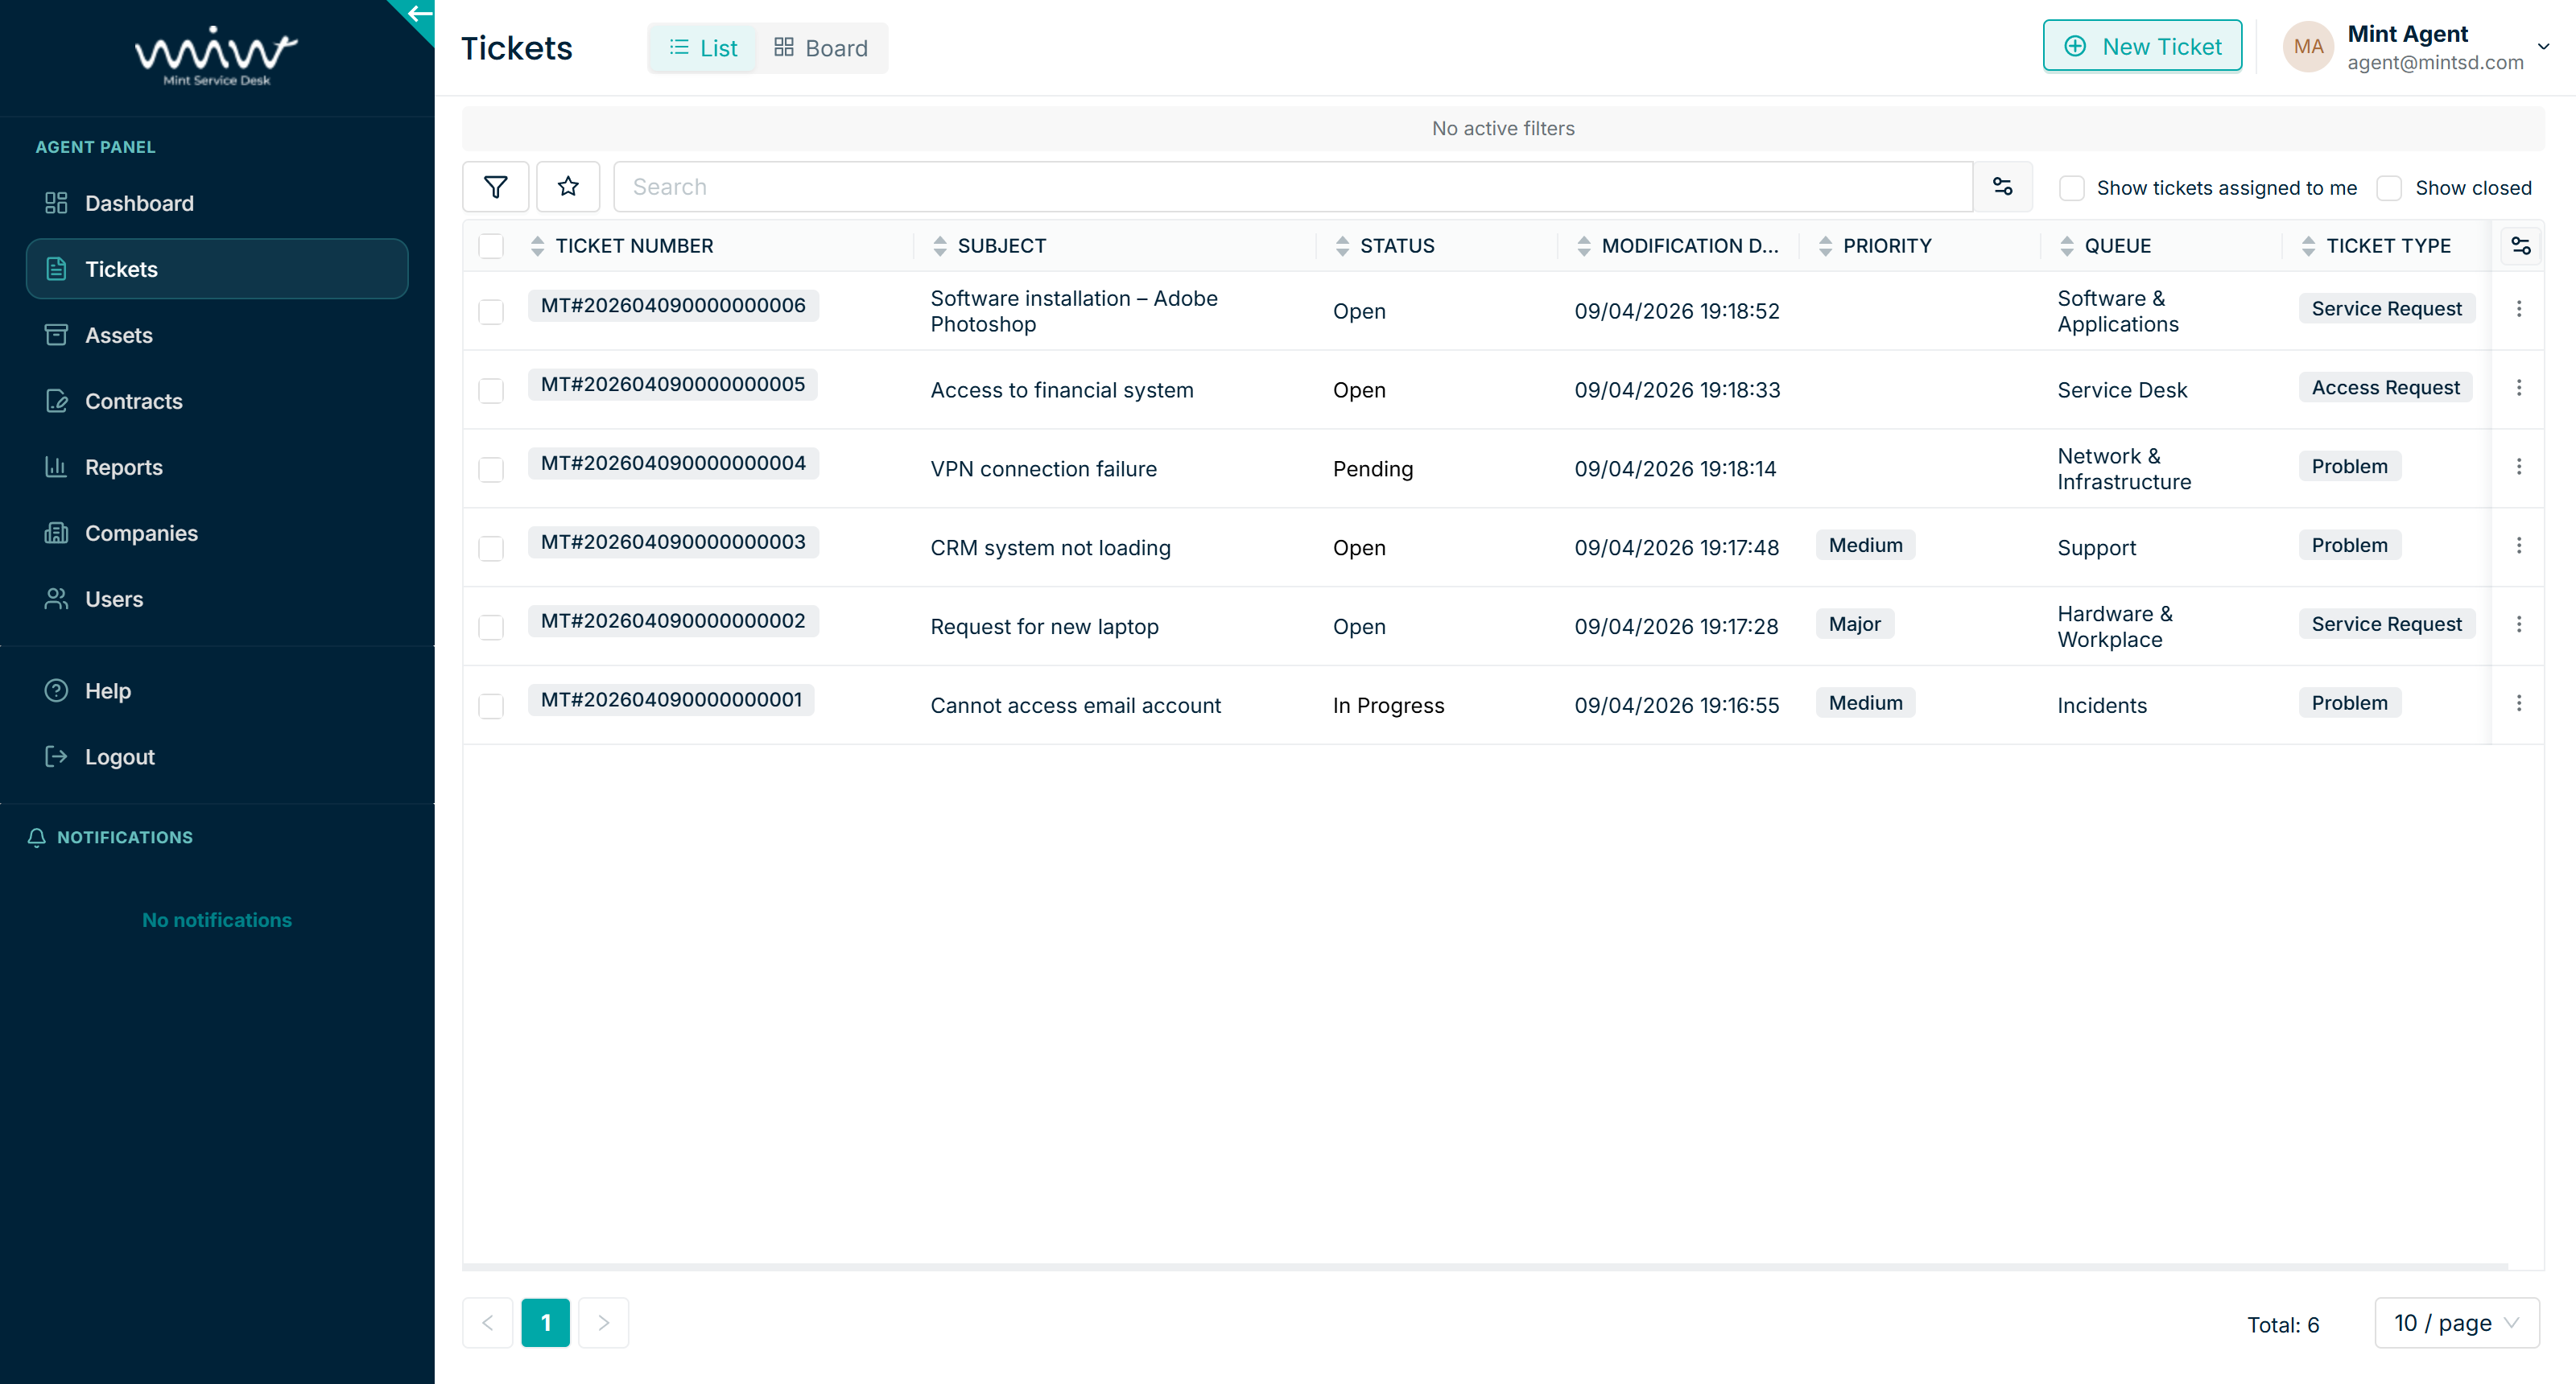Viewport: 2576px width, 1384px height.
Task: Click into the Search input field
Action: pos(1291,187)
